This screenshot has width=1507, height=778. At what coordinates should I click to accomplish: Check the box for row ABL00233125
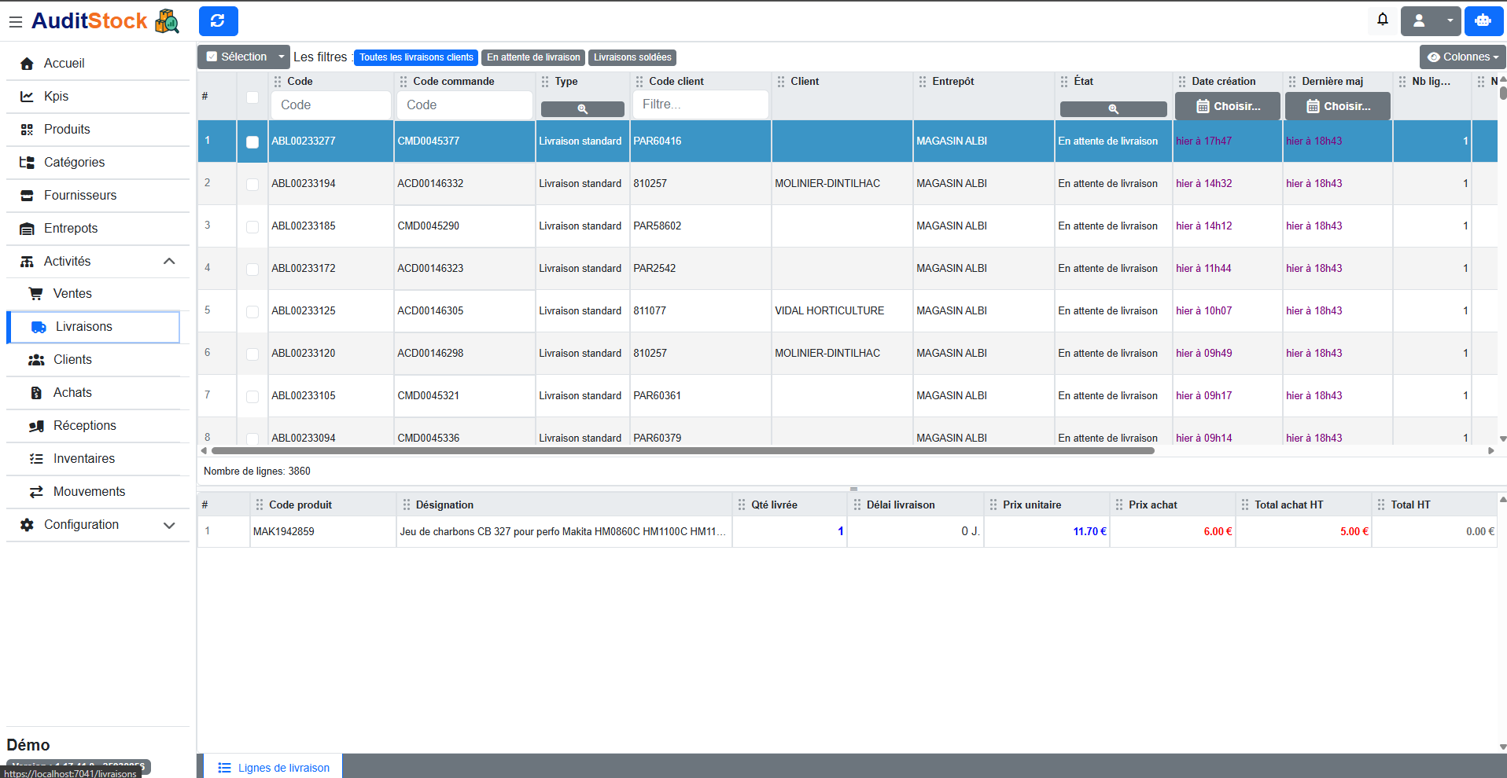[x=252, y=311]
